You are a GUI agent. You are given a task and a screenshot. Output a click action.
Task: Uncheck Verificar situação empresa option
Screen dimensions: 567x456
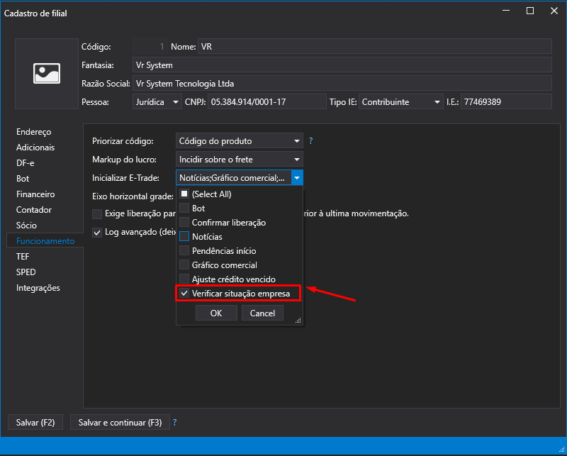click(x=185, y=294)
